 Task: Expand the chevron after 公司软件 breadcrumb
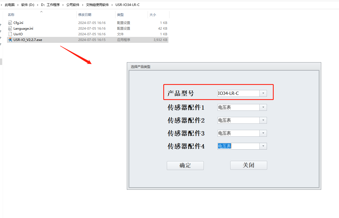click(83, 5)
